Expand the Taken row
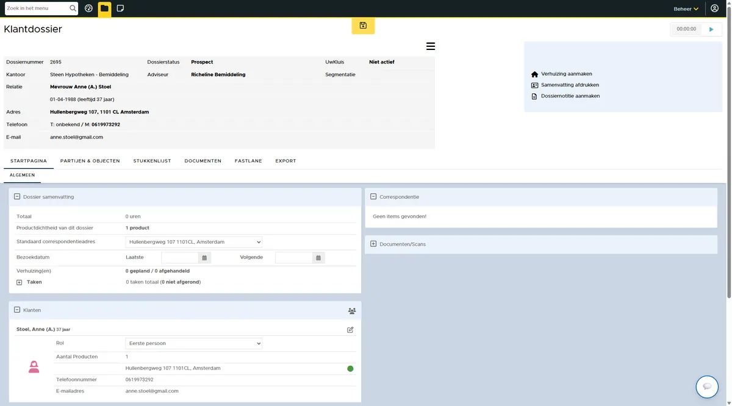732x406 pixels. tap(20, 283)
